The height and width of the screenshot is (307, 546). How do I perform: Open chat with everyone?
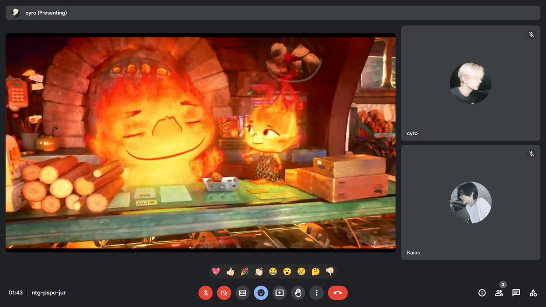click(516, 292)
